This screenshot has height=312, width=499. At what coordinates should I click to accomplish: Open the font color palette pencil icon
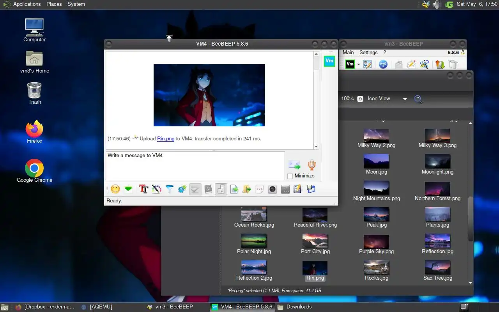(x=156, y=189)
